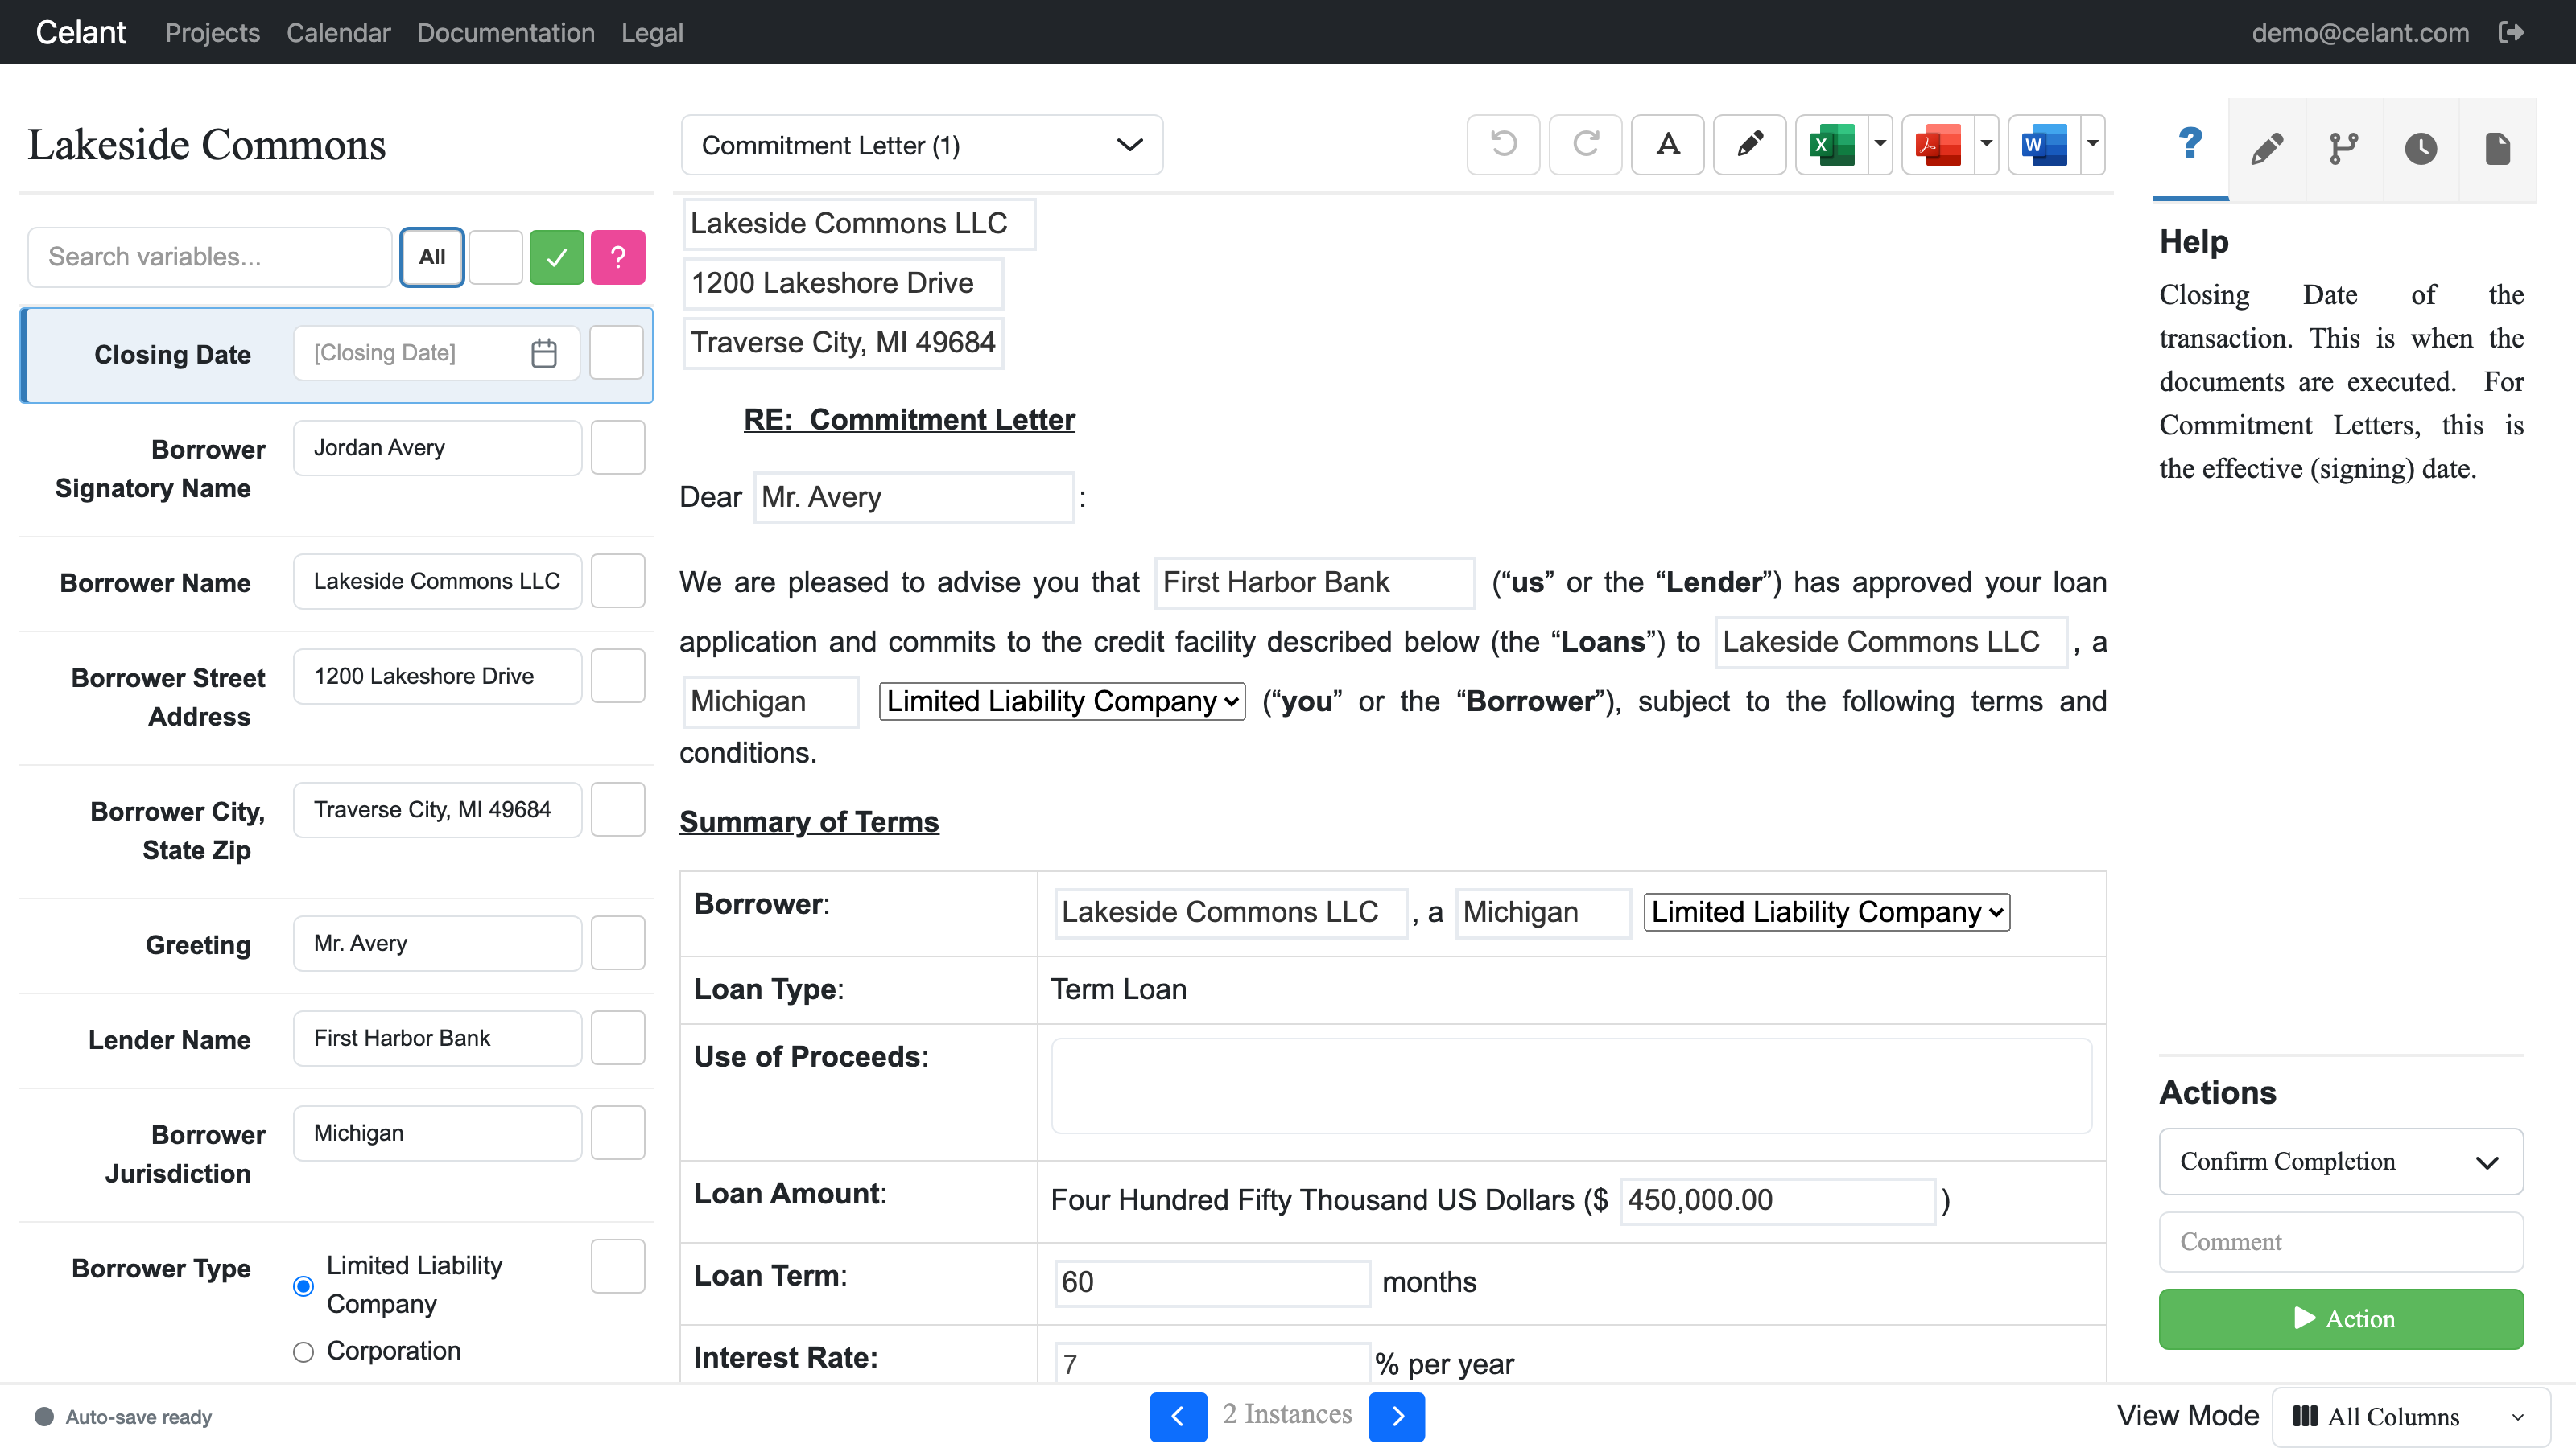This screenshot has width=2576, height=1448.
Task: Click Dear Mr. Avery field in letter
Action: (914, 496)
